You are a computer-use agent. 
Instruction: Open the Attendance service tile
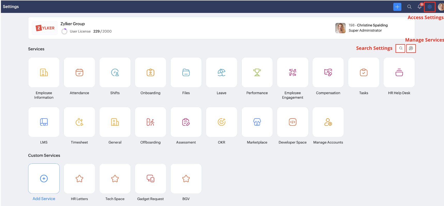pos(79,73)
